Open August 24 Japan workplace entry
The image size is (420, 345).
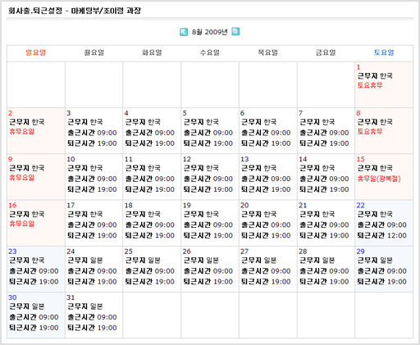94,269
